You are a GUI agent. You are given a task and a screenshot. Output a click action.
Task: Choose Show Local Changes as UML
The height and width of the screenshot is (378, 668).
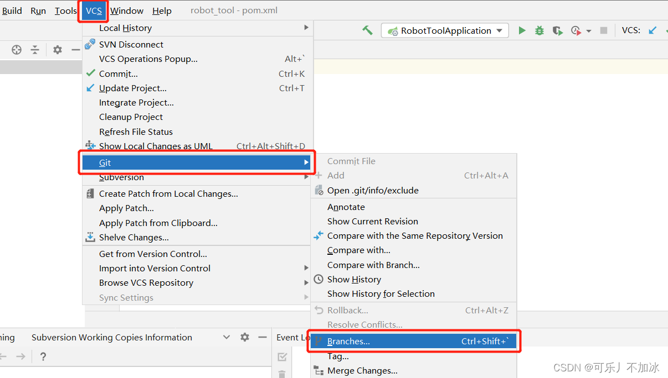coord(198,146)
